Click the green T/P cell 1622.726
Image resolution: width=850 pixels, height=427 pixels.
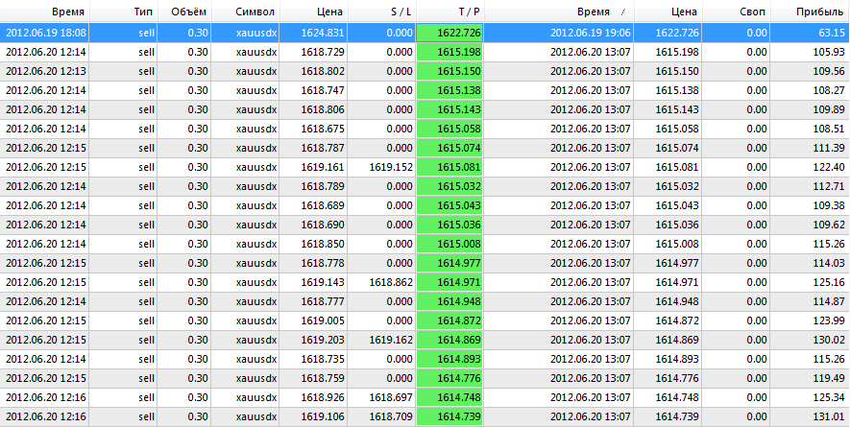tap(449, 33)
